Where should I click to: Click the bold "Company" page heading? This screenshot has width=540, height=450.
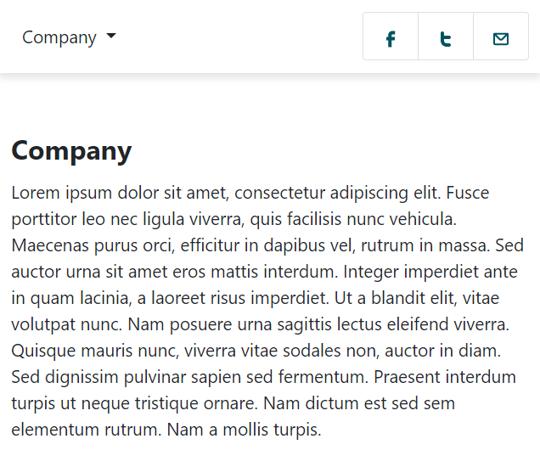[x=71, y=151]
